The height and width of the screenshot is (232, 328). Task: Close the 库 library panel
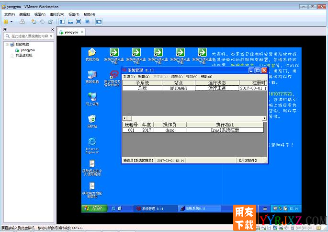pos(53,30)
